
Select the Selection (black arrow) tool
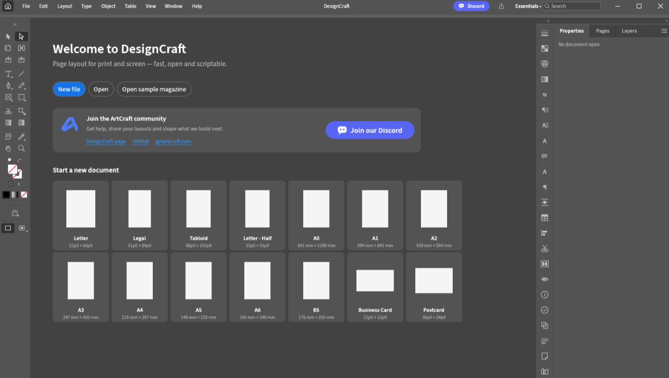tap(8, 36)
